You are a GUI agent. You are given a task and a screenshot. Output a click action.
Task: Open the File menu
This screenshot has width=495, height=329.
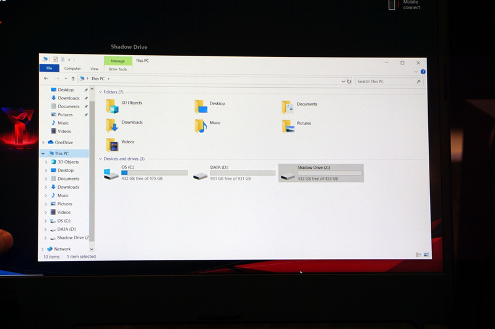(49, 68)
